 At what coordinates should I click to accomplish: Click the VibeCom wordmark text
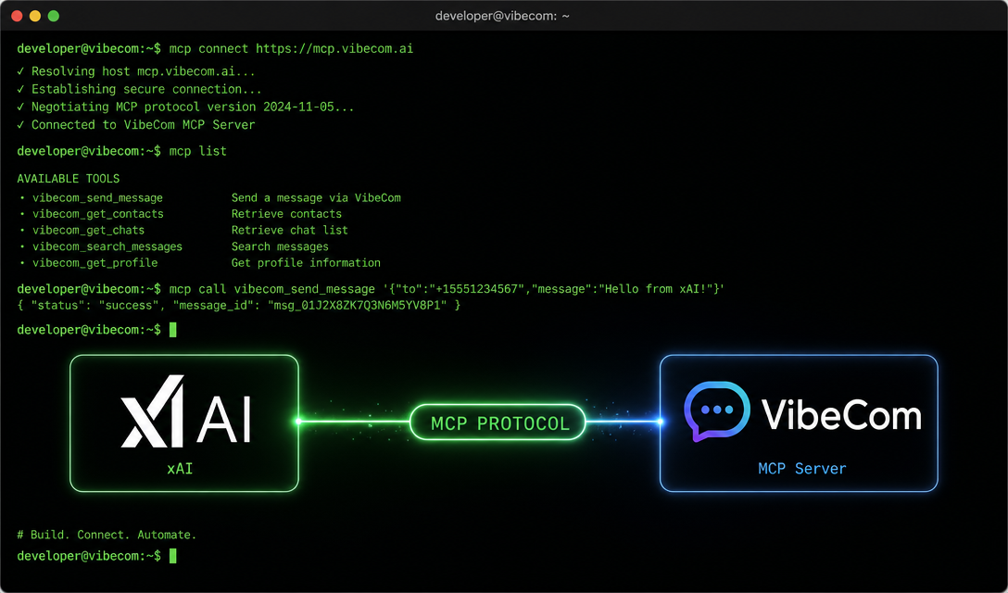841,413
